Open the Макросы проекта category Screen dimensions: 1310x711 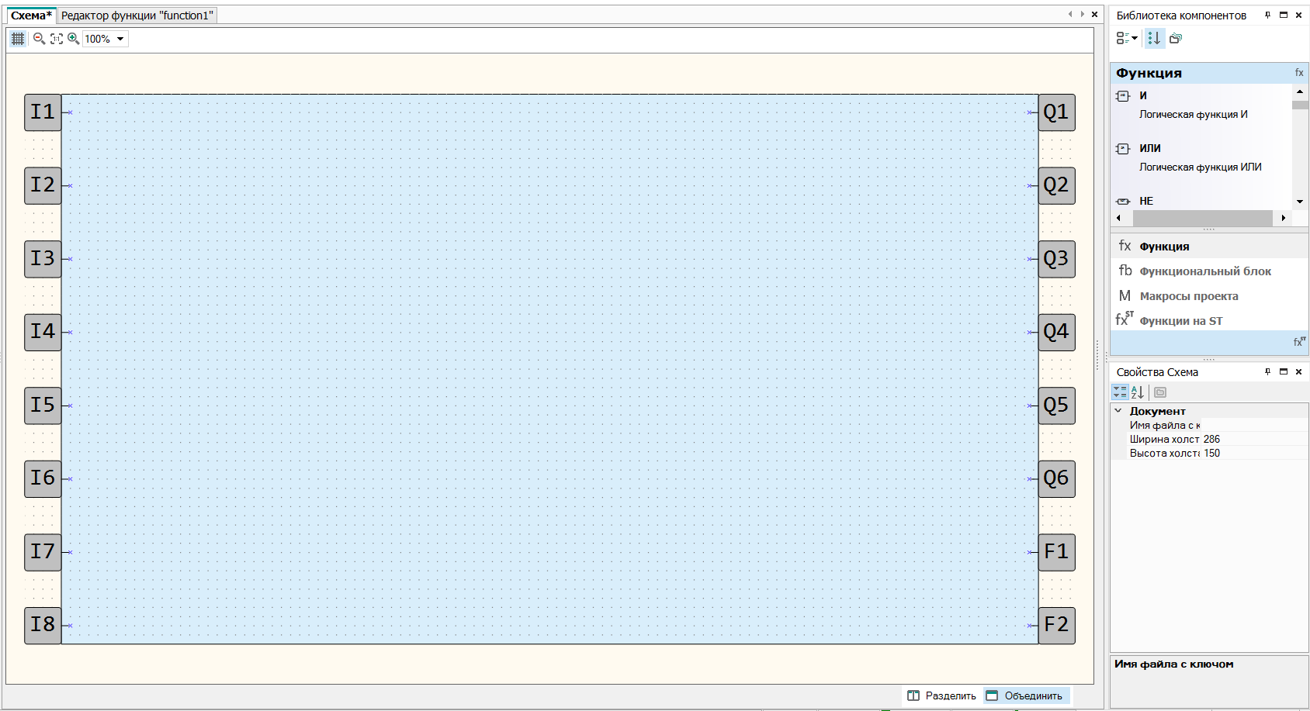[x=1188, y=296]
